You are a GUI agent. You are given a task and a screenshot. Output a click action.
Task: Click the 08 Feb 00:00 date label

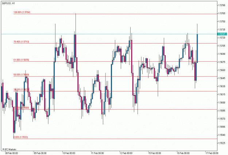[x=11, y=153]
